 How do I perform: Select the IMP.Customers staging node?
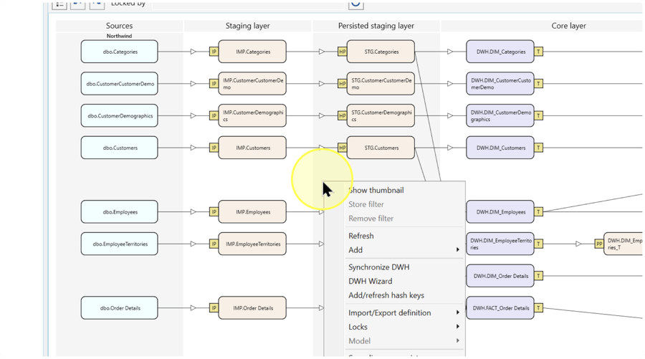pos(252,148)
